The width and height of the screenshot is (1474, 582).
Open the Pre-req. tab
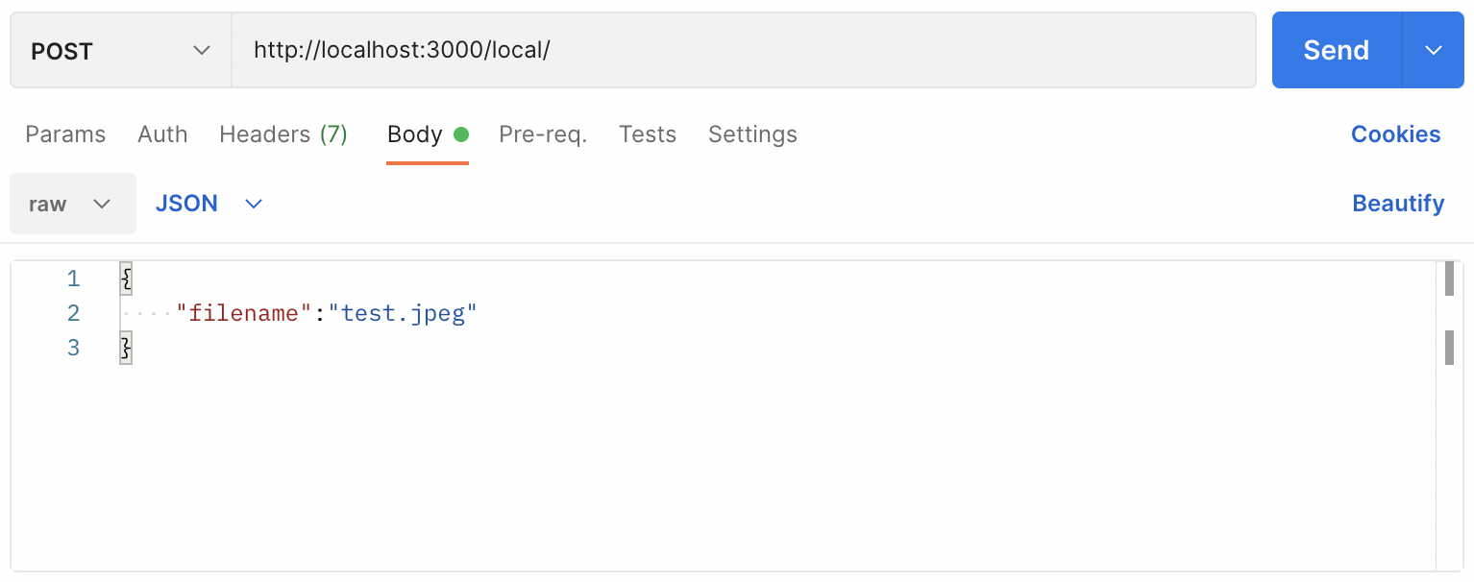point(543,134)
